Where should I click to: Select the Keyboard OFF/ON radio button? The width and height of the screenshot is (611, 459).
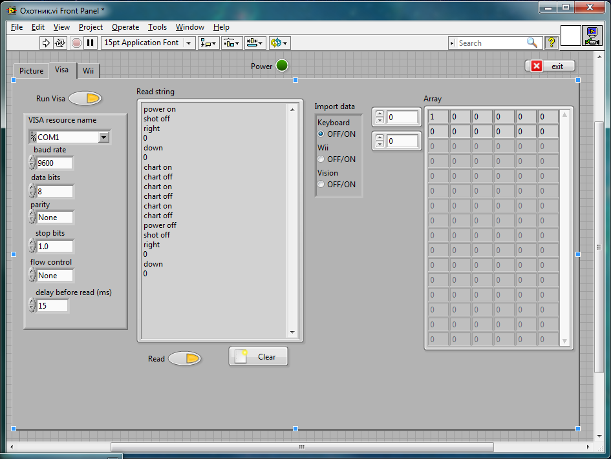[321, 134]
